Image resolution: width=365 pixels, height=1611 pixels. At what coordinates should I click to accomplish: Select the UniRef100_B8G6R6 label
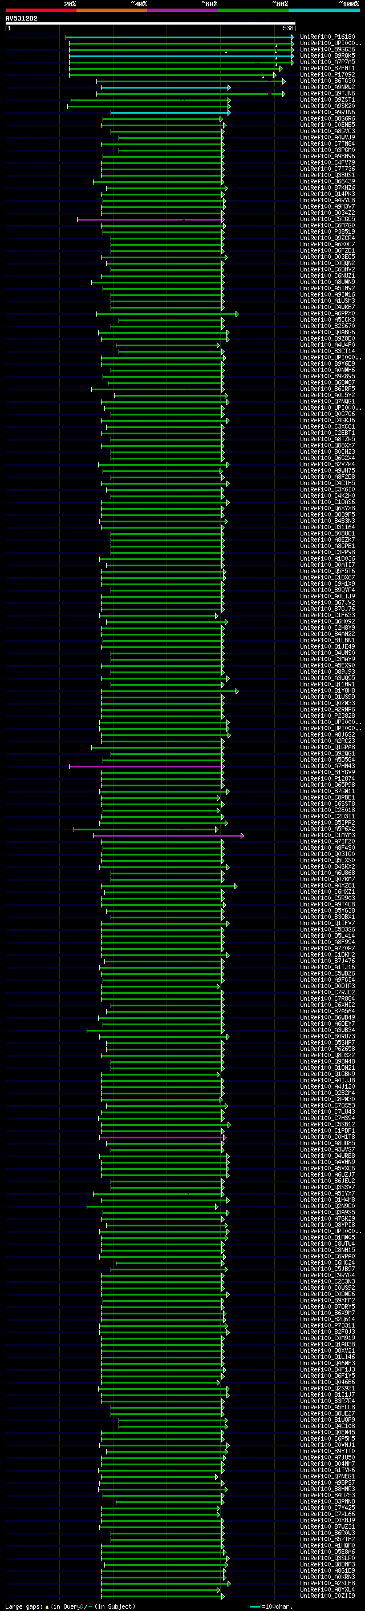pyautogui.click(x=327, y=119)
